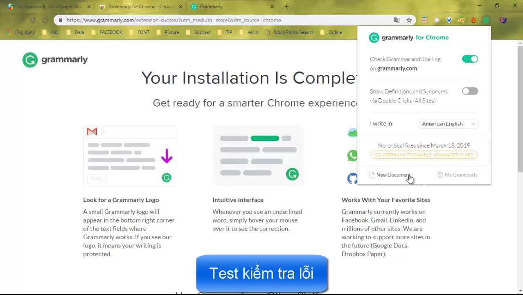The width and height of the screenshot is (523, 295).
Task: Click the Grammarly for Chrome popup logo
Action: tap(409, 38)
